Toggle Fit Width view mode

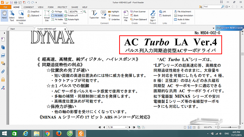coord(57,16)
